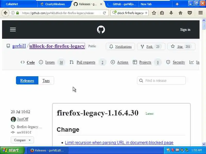This screenshot has width=206, height=154.
Task: Bookmark this page with star icon
Action: pyautogui.click(x=154, y=13)
